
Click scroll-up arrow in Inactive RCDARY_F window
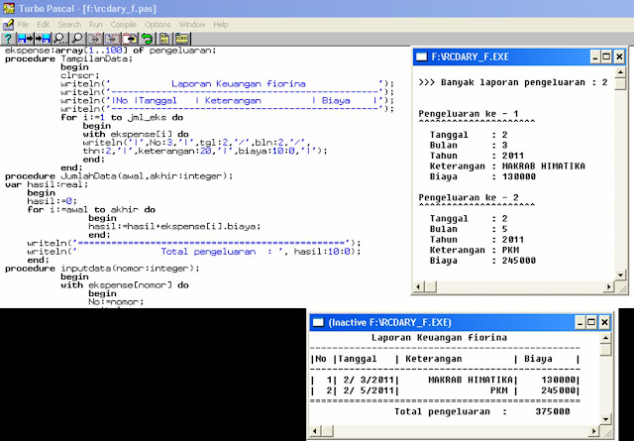pyautogui.click(x=605, y=338)
